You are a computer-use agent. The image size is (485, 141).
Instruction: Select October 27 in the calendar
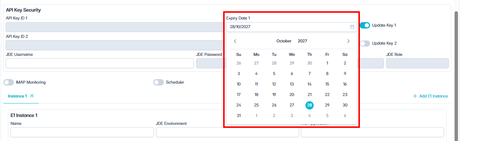click(x=292, y=105)
